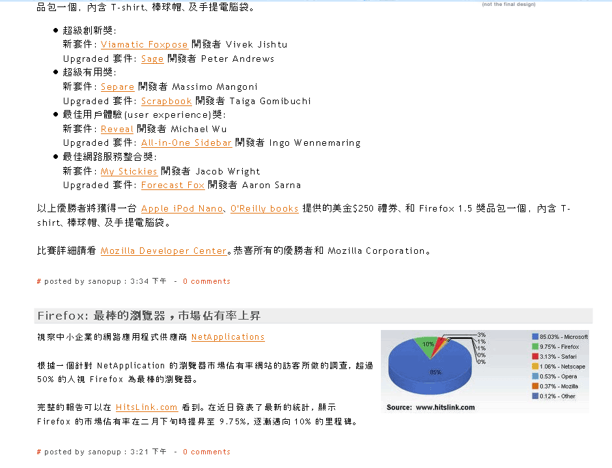This screenshot has width=612, height=468.
Task: Click developer name 'Ingo Wennemaring'
Action: (315, 143)
